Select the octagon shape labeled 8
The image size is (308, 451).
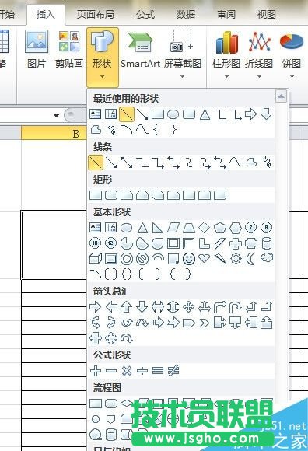point(267,228)
